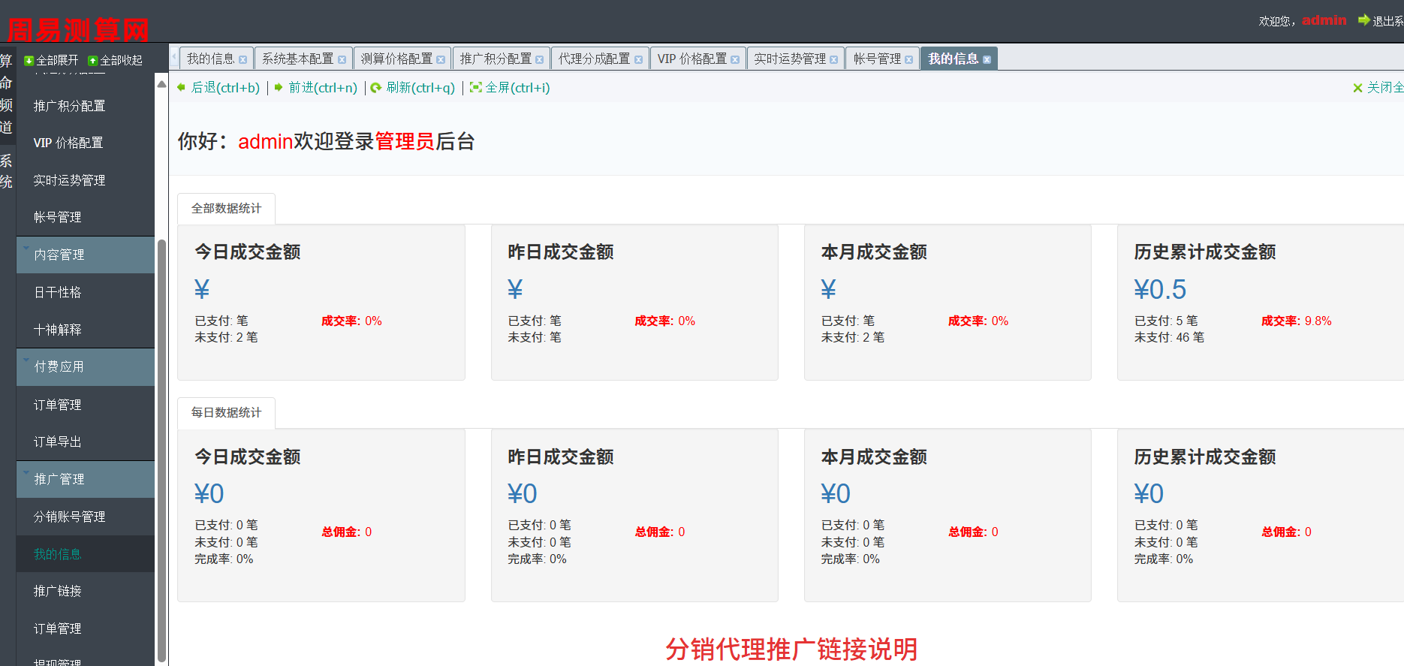Collapse the 内容管理 sidebar section
Image resolution: width=1404 pixels, height=666 pixels.
(x=59, y=255)
